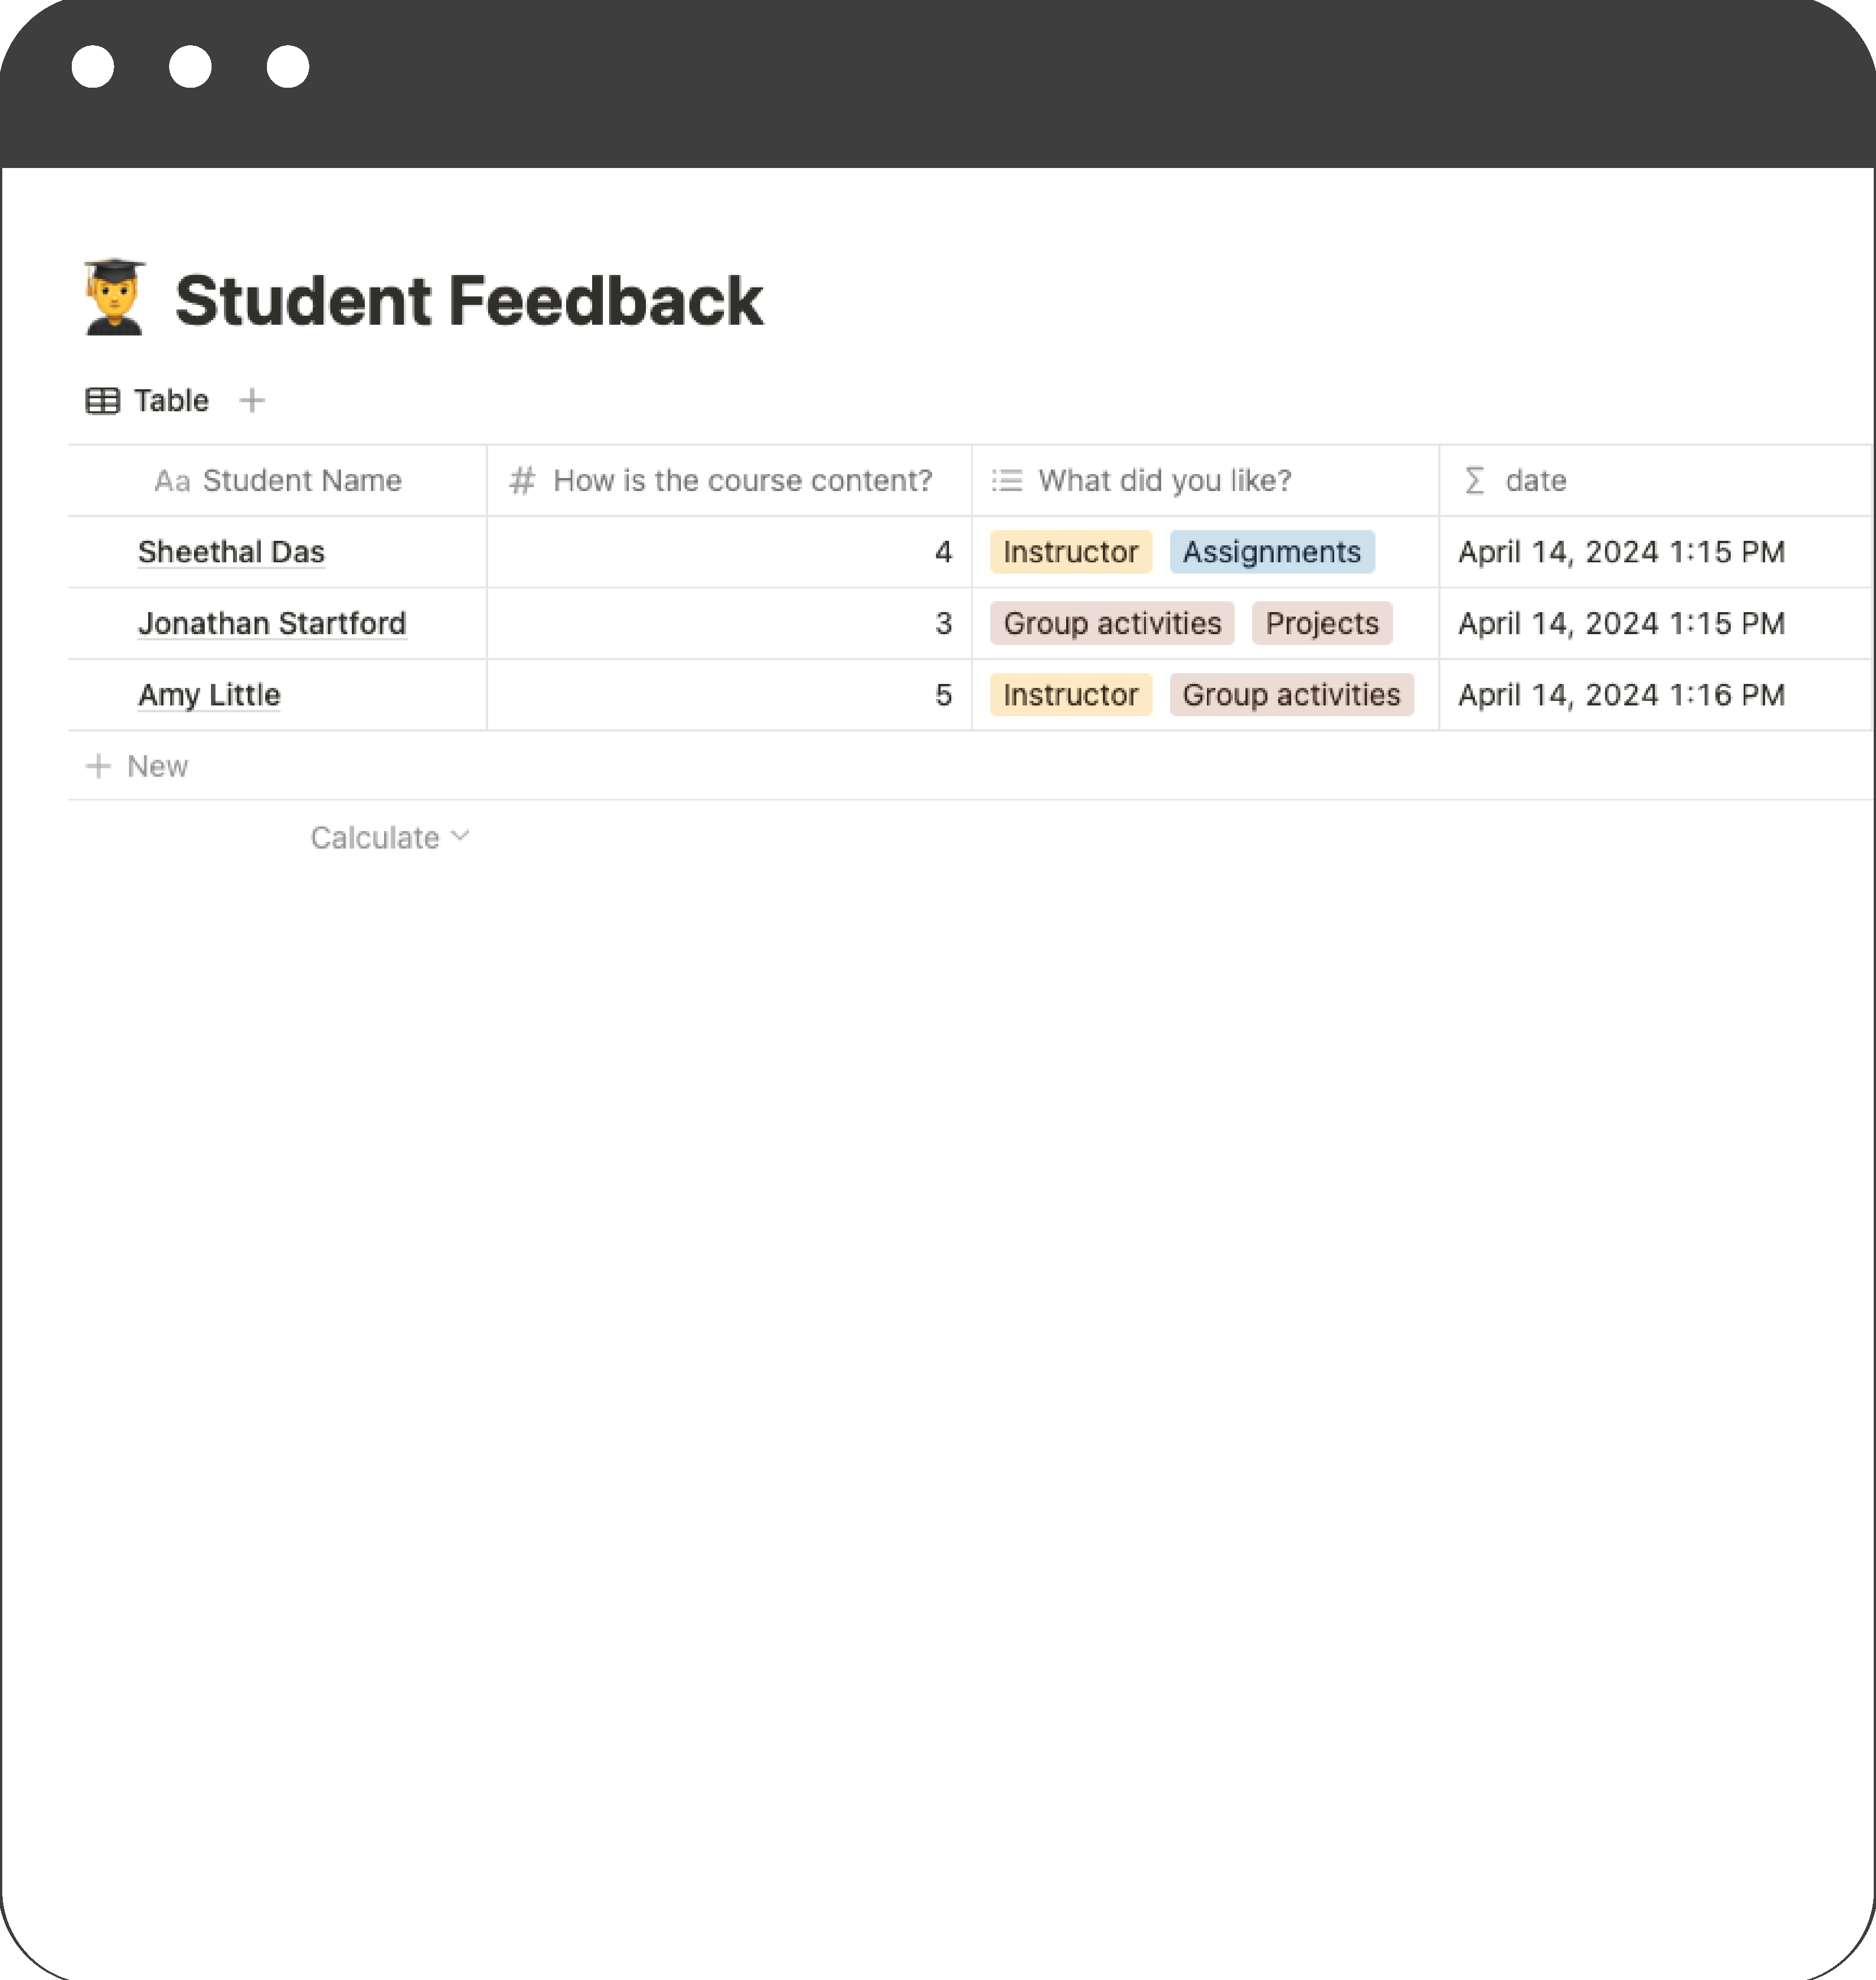
Task: Open the Student Name column header menu
Action: 302,481
